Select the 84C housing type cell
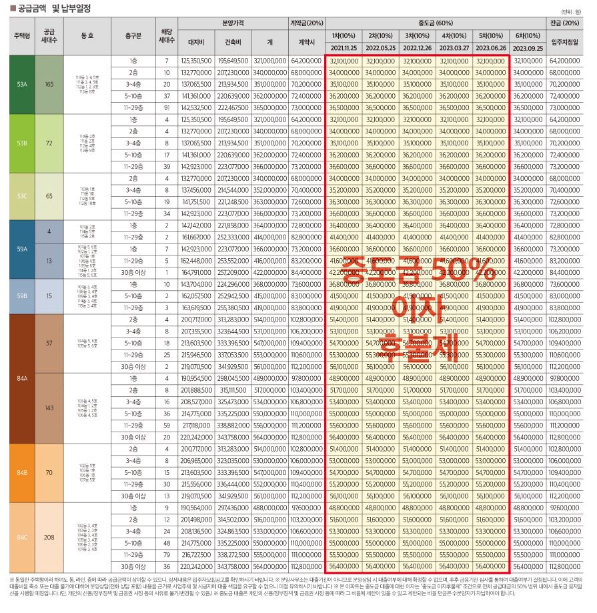 [x=22, y=537]
